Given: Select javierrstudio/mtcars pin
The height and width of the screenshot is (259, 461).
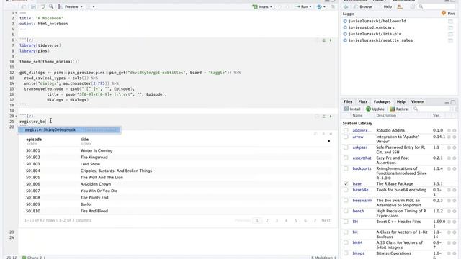Looking at the screenshot, I should pyautogui.click(x=371, y=27).
